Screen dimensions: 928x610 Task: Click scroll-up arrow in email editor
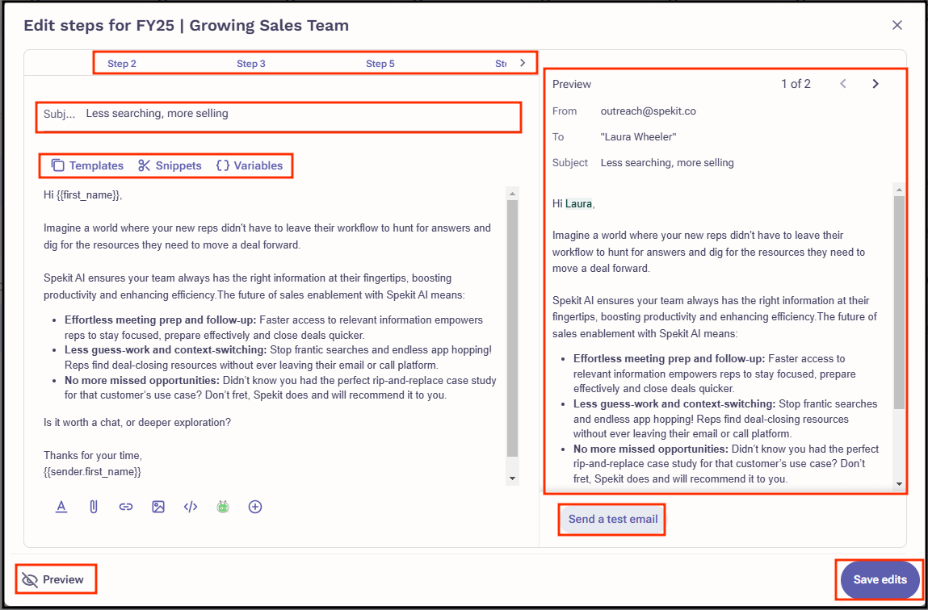click(513, 194)
